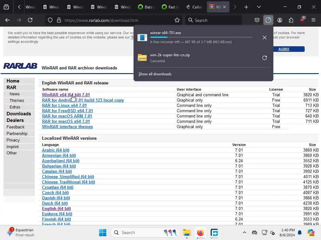The height and width of the screenshot is (240, 321).
Task: Open the uBlock extension icon
Action: 303,20
